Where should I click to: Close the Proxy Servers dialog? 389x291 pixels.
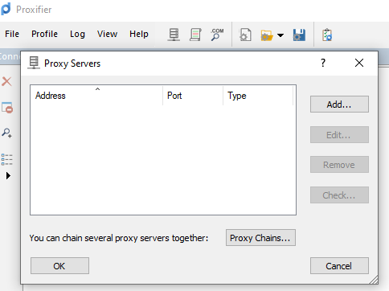(x=359, y=63)
